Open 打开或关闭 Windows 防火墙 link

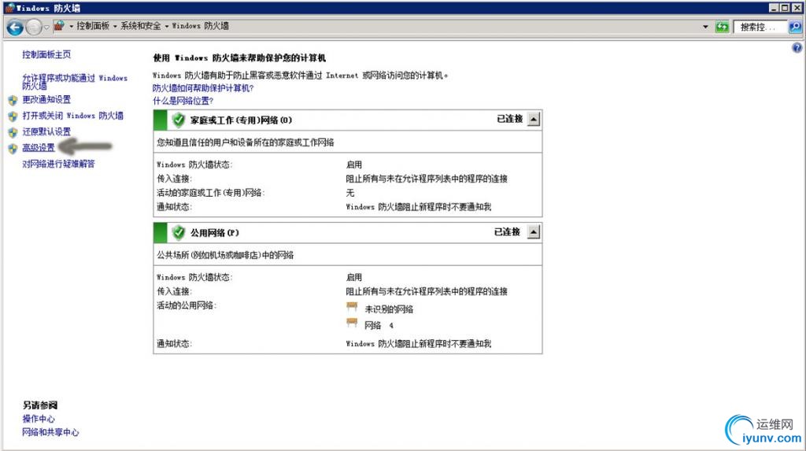pyautogui.click(x=72, y=116)
